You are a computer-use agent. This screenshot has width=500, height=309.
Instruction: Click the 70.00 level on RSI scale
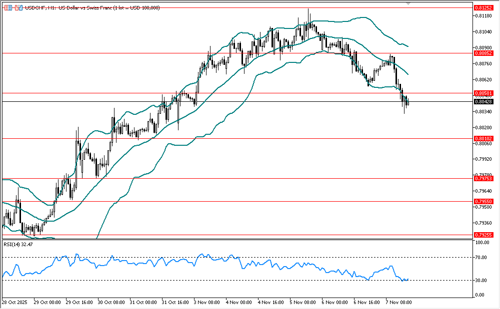[481, 258]
